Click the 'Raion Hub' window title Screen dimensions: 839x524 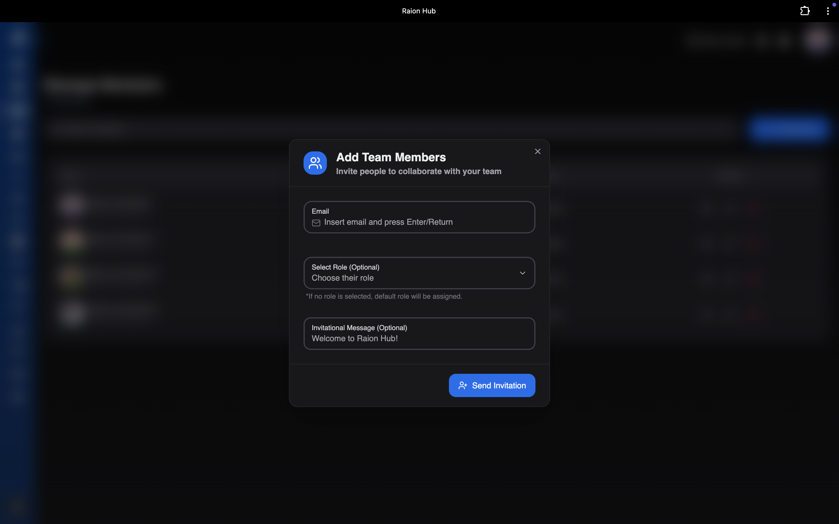[418, 11]
